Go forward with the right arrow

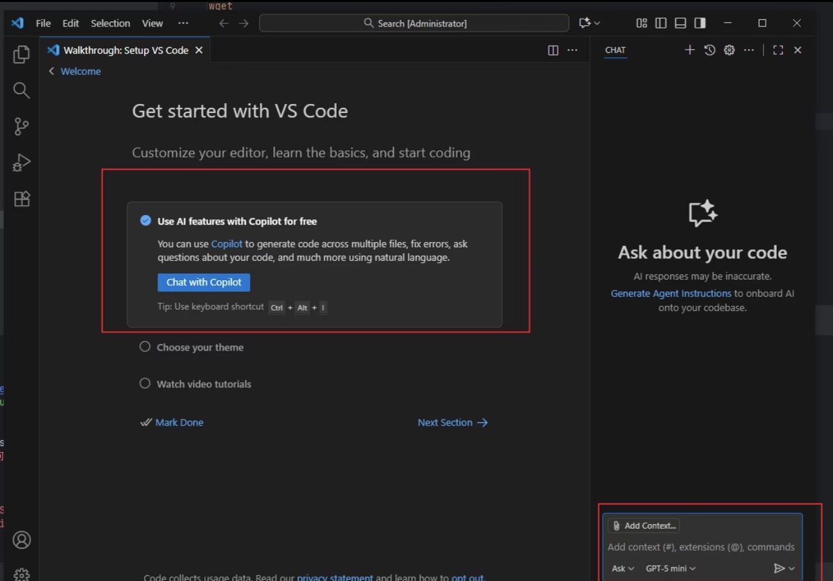243,23
